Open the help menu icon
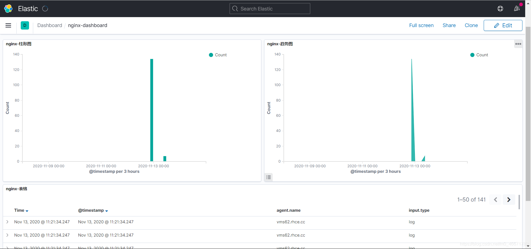Screen dimensions: 531x249 [500, 9]
